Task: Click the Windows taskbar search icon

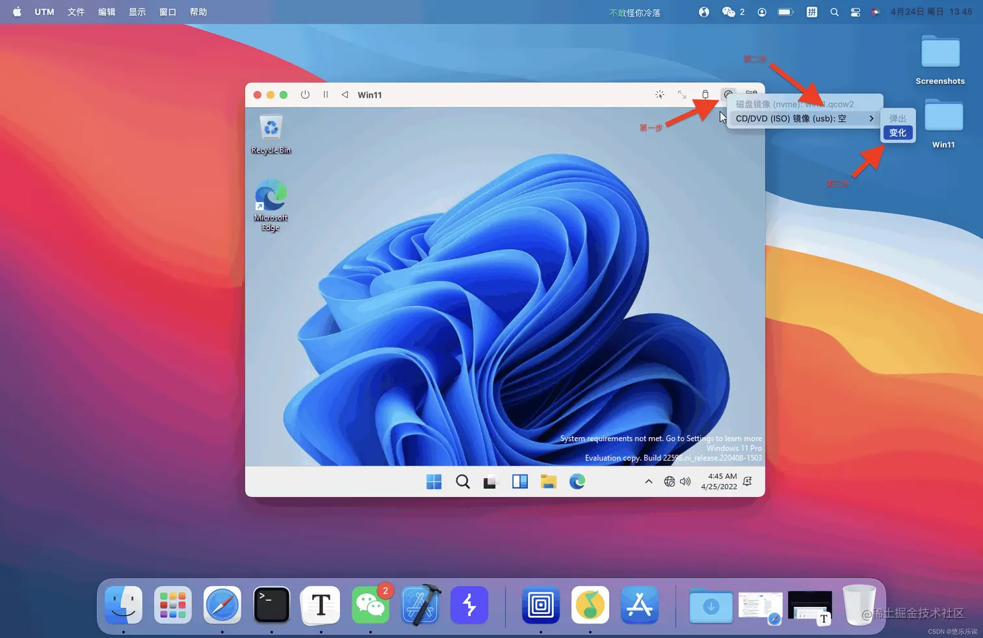Action: tap(463, 481)
